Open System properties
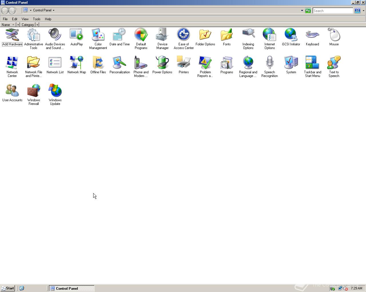366x292 pixels. (291, 65)
